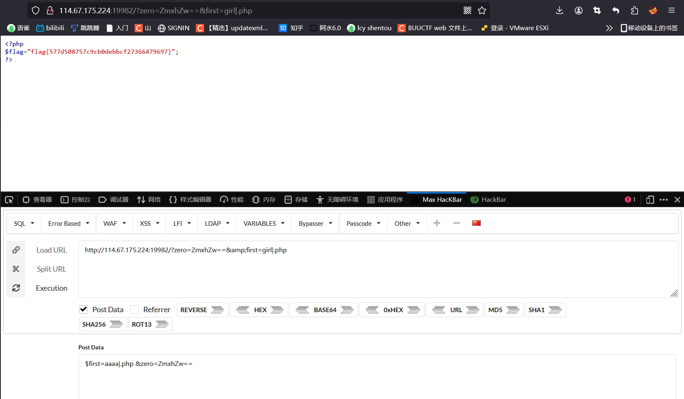Open the DevTools customize menu (three dots)

click(664, 200)
